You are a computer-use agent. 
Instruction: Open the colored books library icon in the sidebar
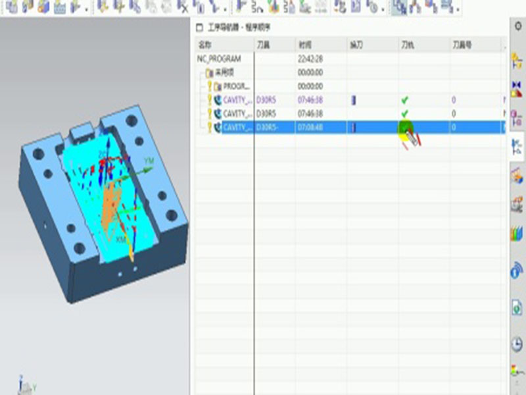click(517, 234)
